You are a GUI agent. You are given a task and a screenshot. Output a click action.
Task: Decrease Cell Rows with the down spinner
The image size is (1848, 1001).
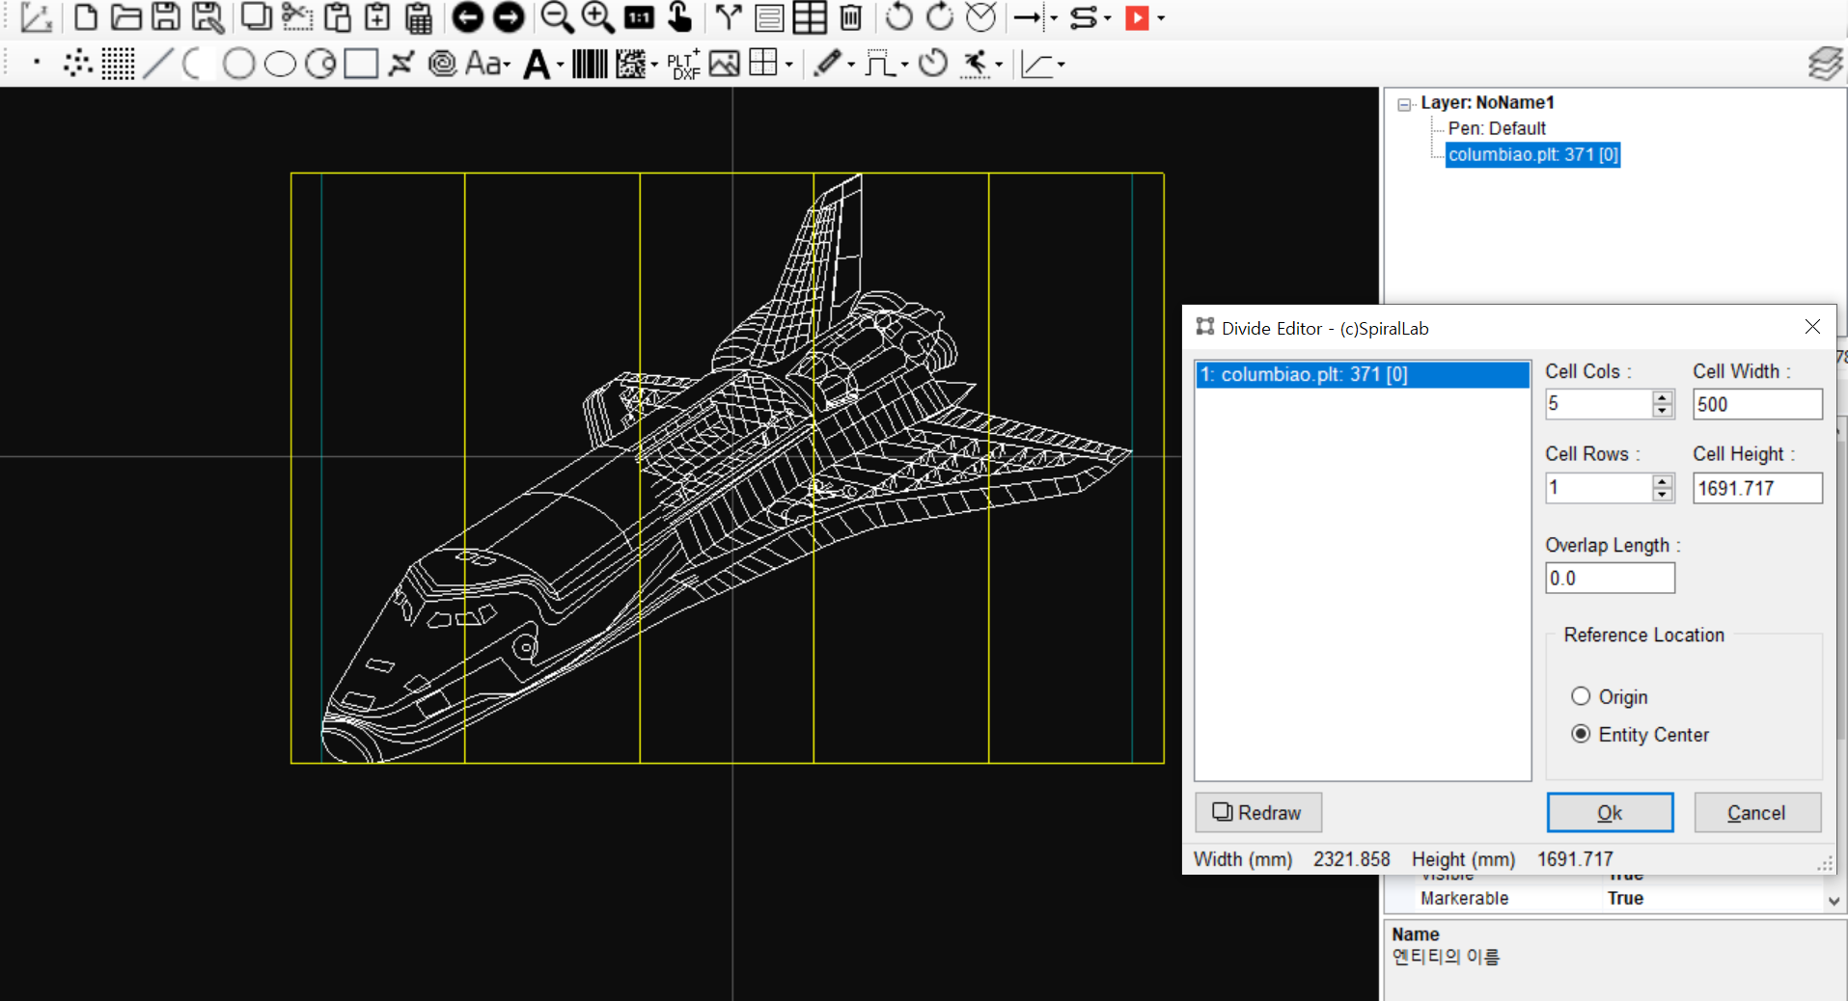pyautogui.click(x=1662, y=495)
